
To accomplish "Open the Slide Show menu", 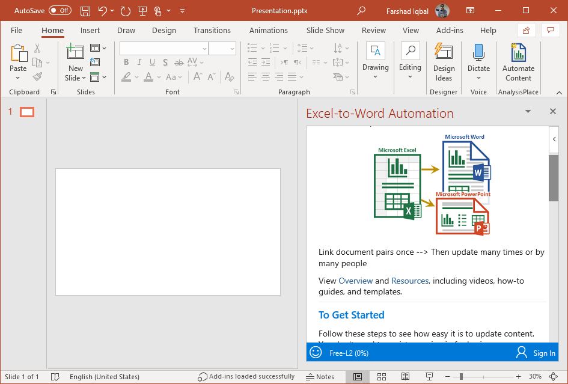I will [x=324, y=30].
